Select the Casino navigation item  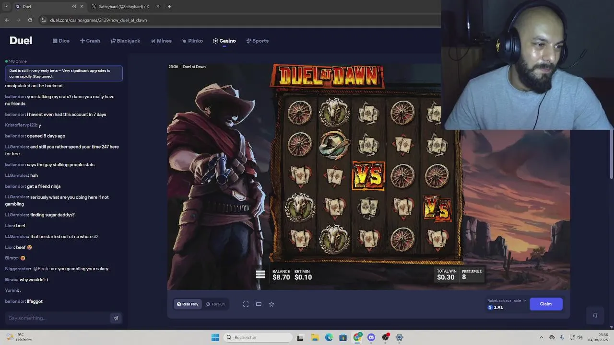(224, 41)
